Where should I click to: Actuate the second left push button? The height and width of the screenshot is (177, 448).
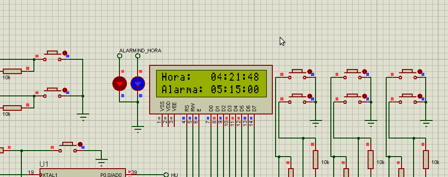[52, 93]
